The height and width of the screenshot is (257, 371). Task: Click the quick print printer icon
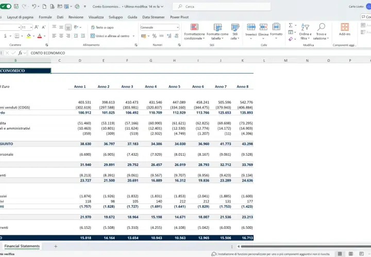tap(77, 6)
